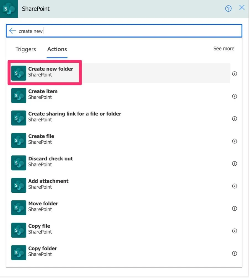Expand list with See more
Image resolution: width=249 pixels, height=278 pixels.
tap(224, 49)
